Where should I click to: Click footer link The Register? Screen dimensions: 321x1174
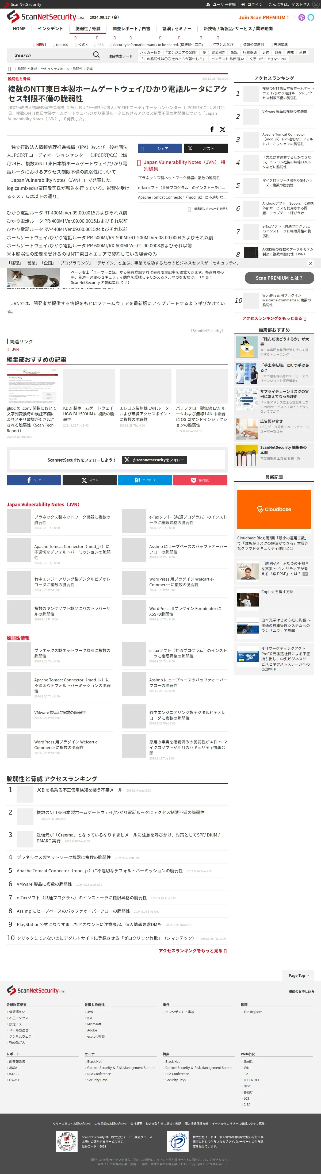(x=252, y=1011)
